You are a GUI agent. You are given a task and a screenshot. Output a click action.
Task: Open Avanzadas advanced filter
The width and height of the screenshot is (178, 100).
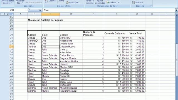pos(72,2)
